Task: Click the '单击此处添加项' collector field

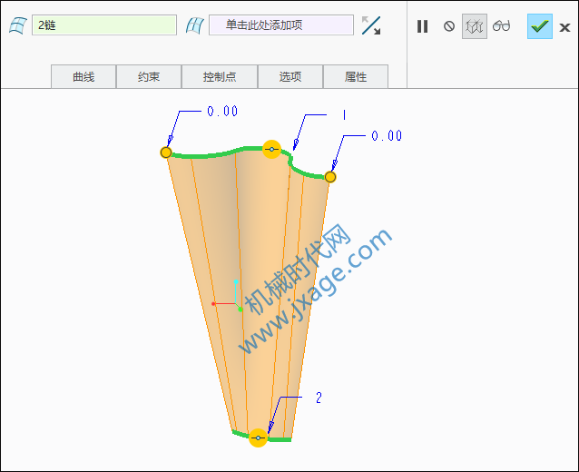Action: (x=281, y=25)
